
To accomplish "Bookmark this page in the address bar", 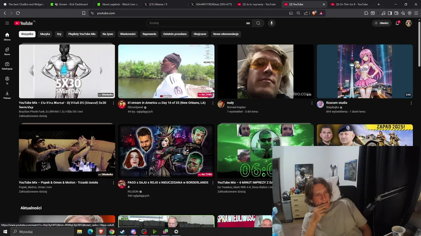I will click(84, 13).
